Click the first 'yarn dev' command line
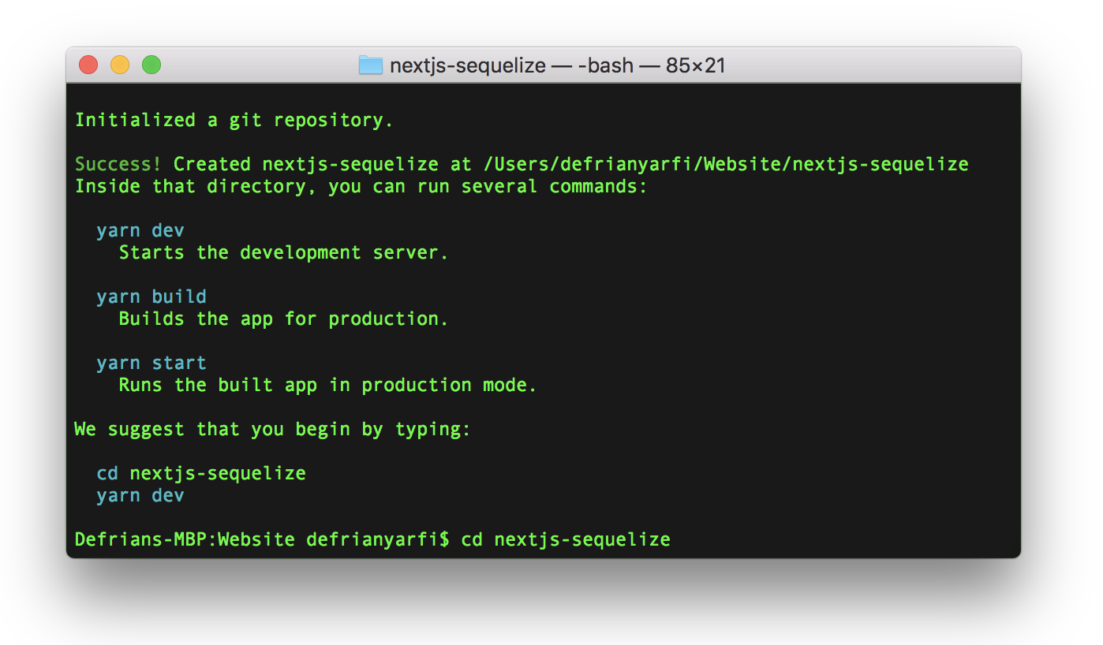1103x645 pixels. (140, 231)
